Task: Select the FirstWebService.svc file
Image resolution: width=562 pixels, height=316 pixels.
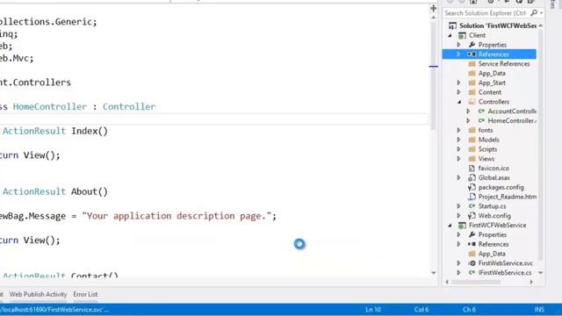Action: (506, 263)
